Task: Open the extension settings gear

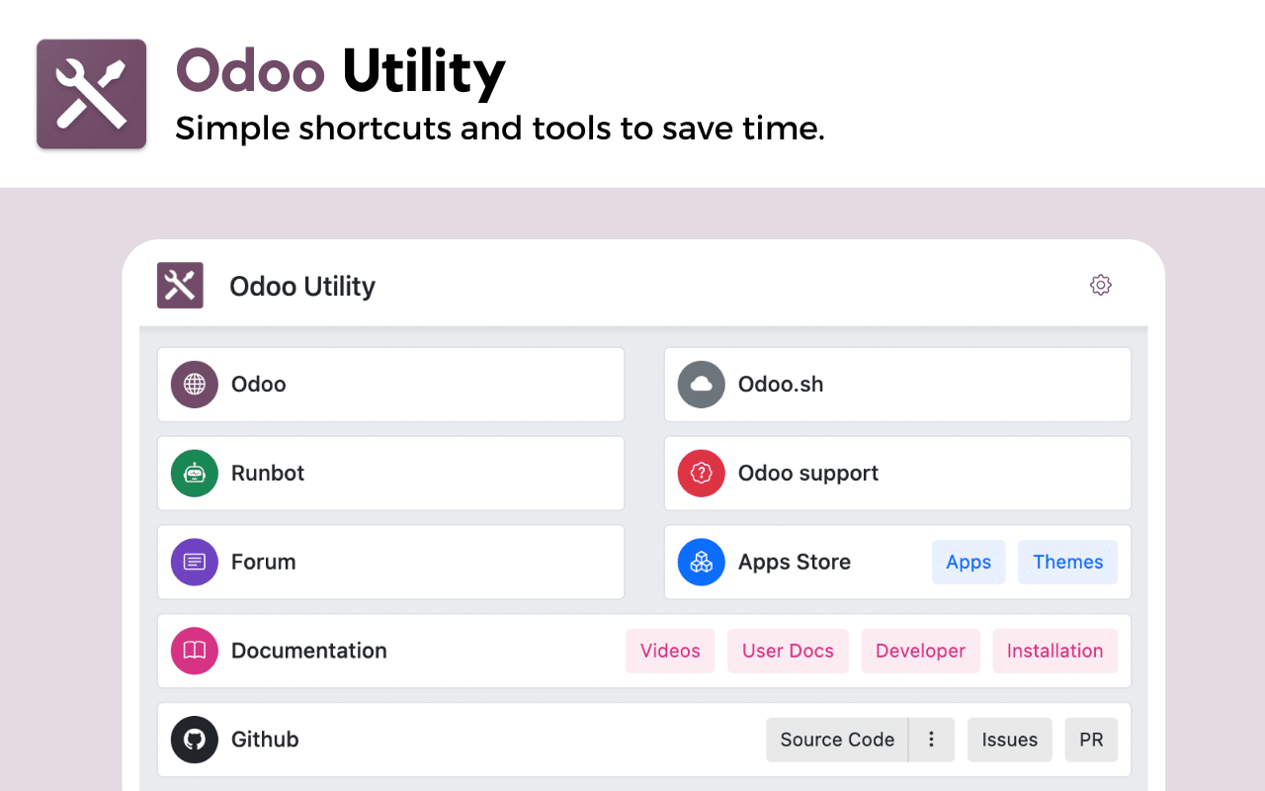Action: 1100,285
